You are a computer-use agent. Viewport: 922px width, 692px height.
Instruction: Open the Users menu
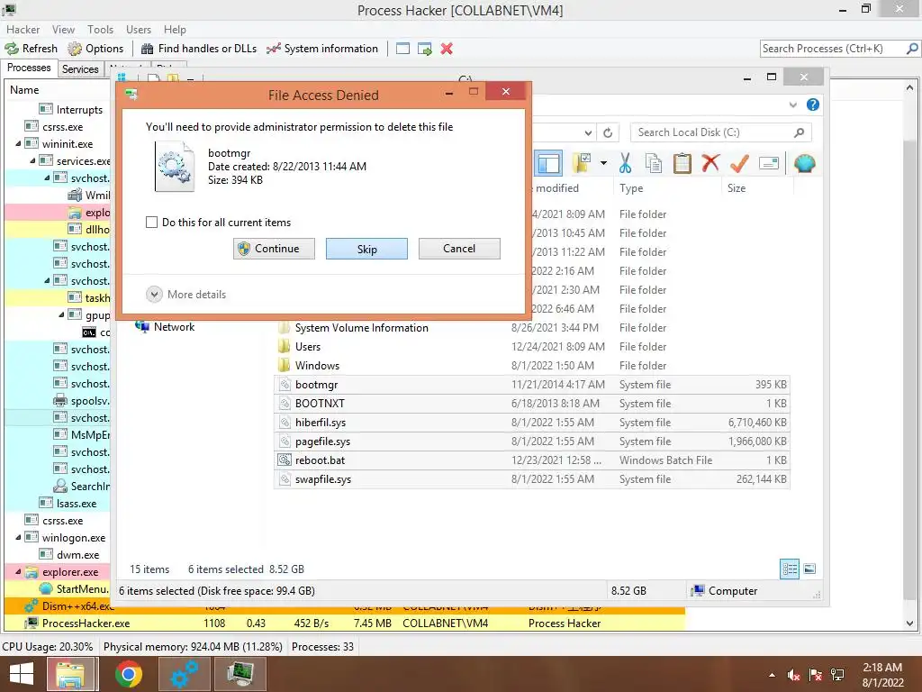[x=138, y=30]
